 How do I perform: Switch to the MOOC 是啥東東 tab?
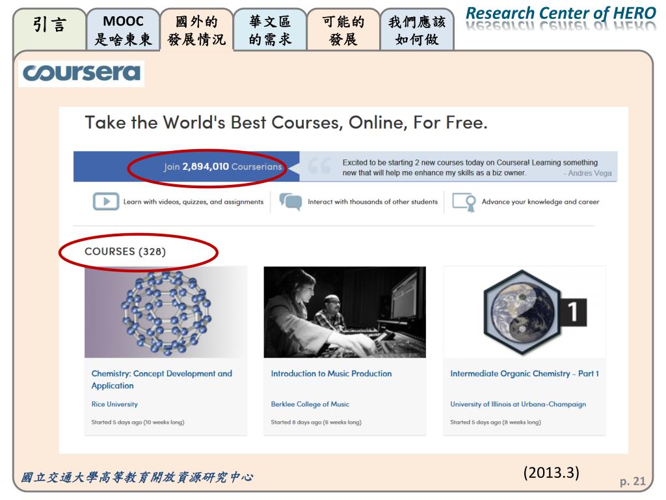[x=123, y=30]
